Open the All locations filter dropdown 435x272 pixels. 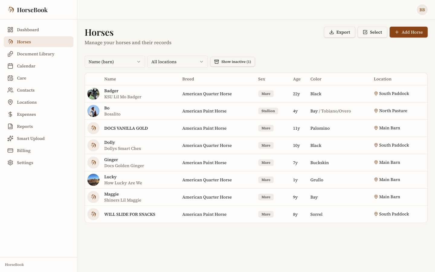178,62
